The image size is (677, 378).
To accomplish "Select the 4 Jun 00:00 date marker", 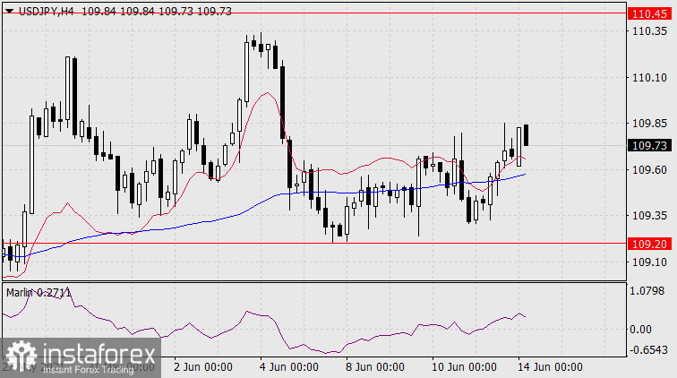I will pyautogui.click(x=289, y=366).
